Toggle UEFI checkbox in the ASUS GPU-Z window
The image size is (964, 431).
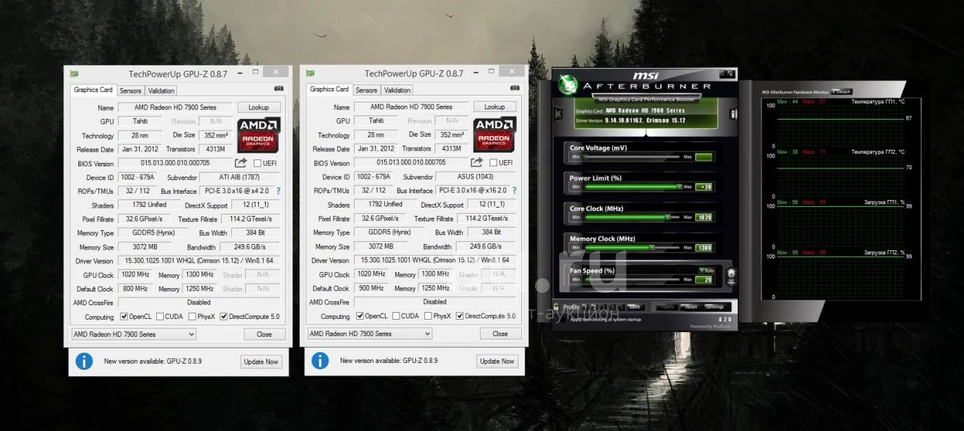[493, 163]
